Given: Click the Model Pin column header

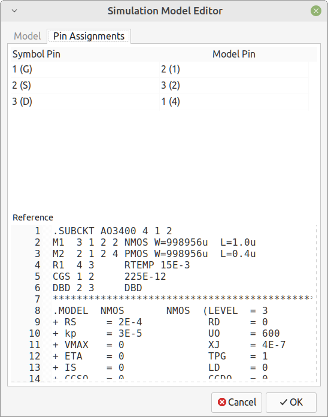Looking at the screenshot, I should (x=234, y=55).
